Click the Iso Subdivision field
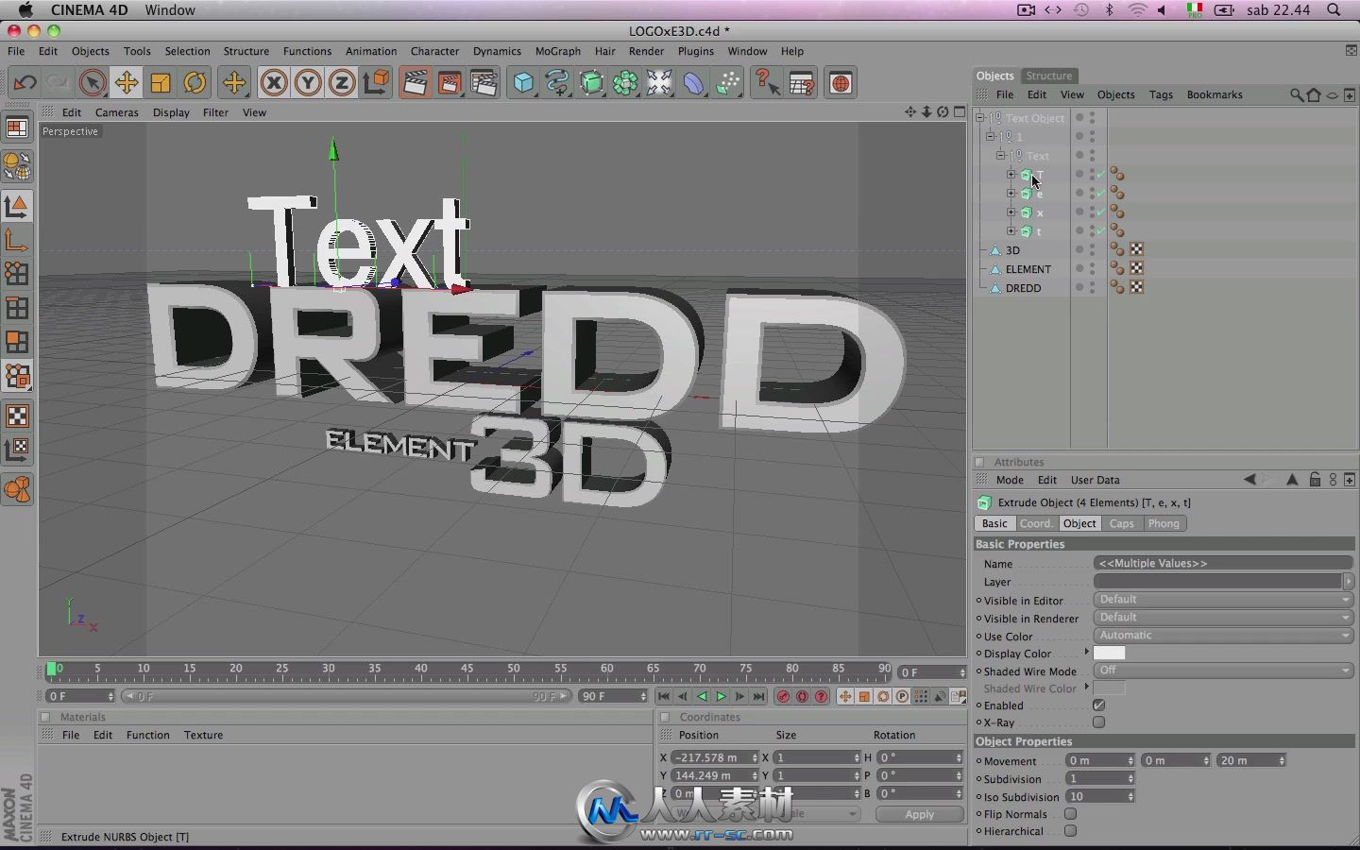The width and height of the screenshot is (1360, 850). tap(1100, 796)
